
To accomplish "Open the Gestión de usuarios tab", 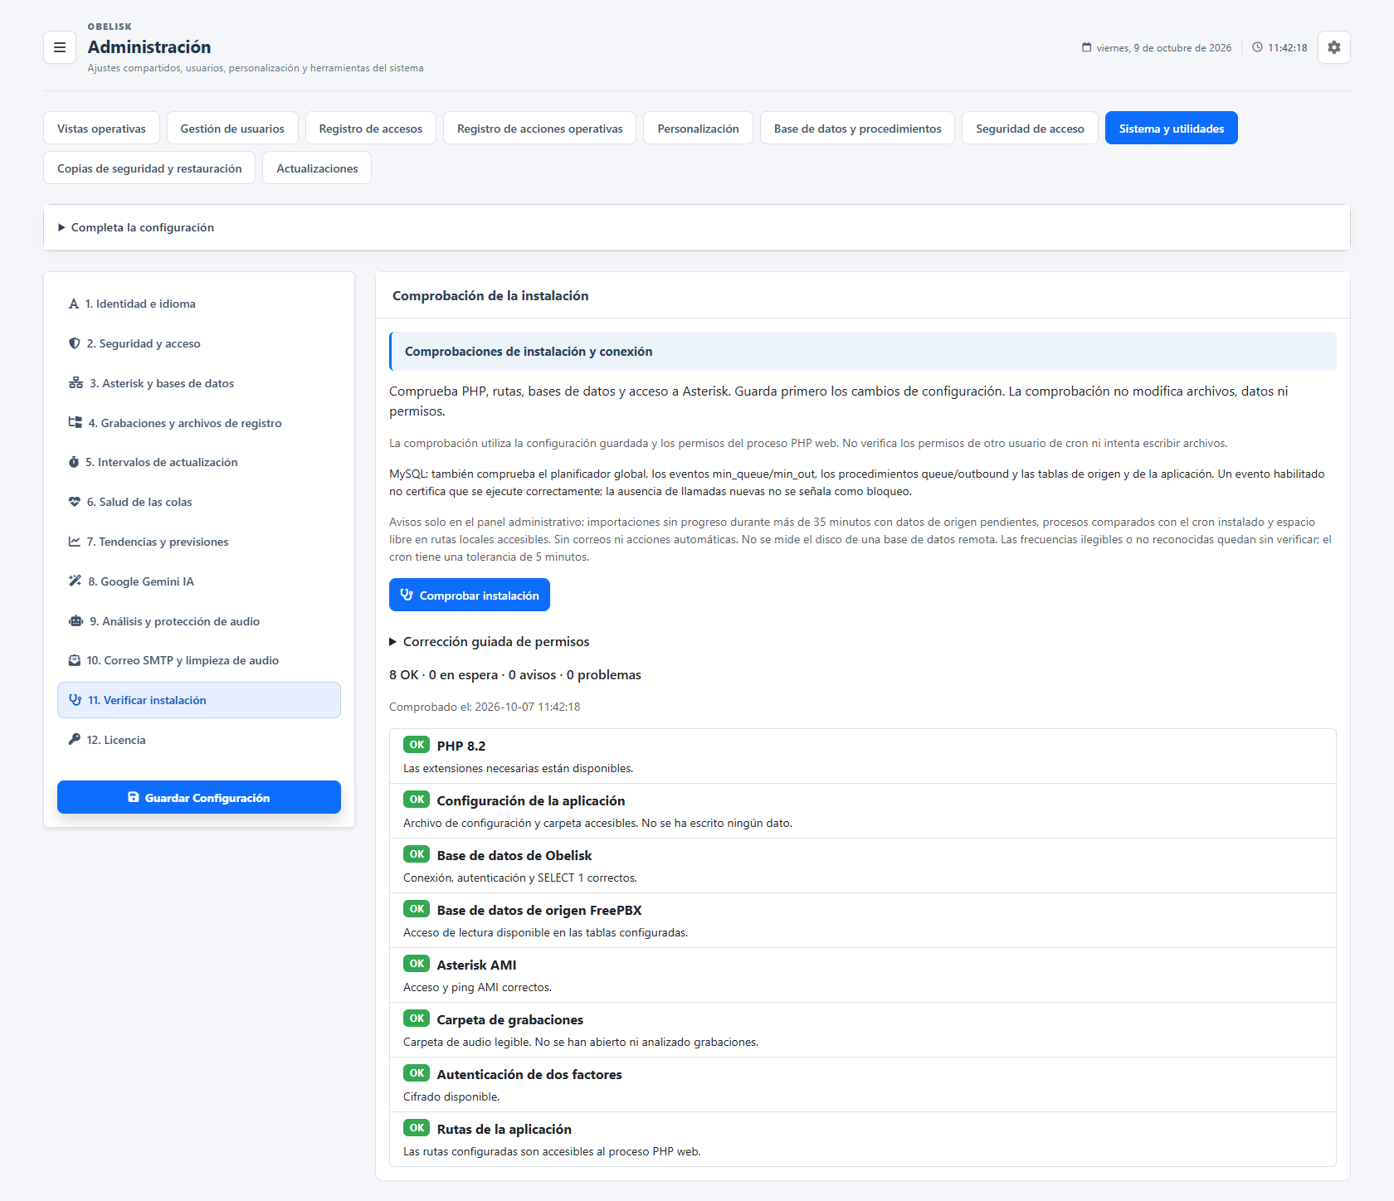I will tap(232, 129).
